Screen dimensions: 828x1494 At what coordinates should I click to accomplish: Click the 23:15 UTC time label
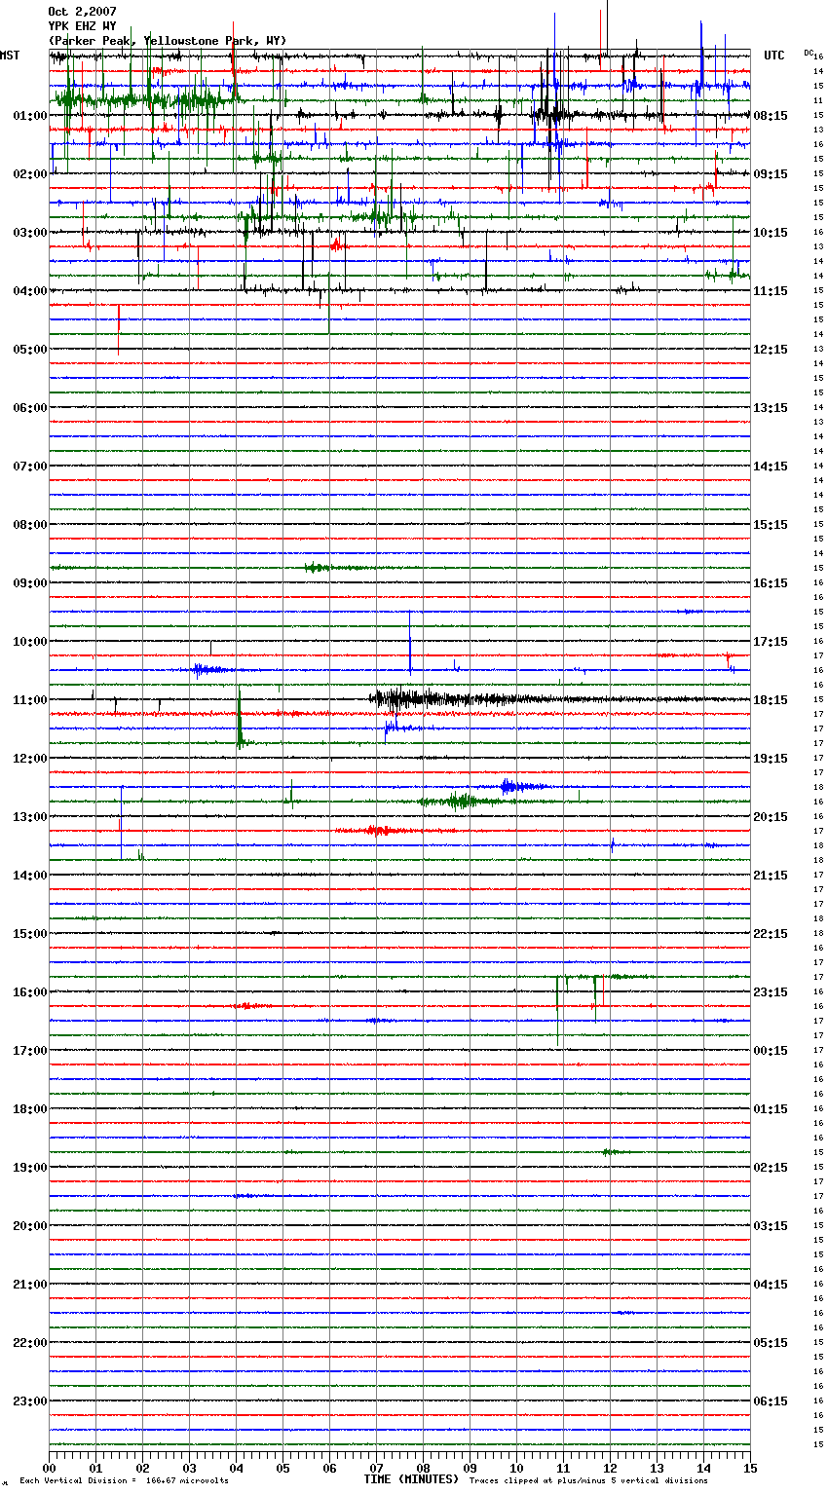(771, 992)
